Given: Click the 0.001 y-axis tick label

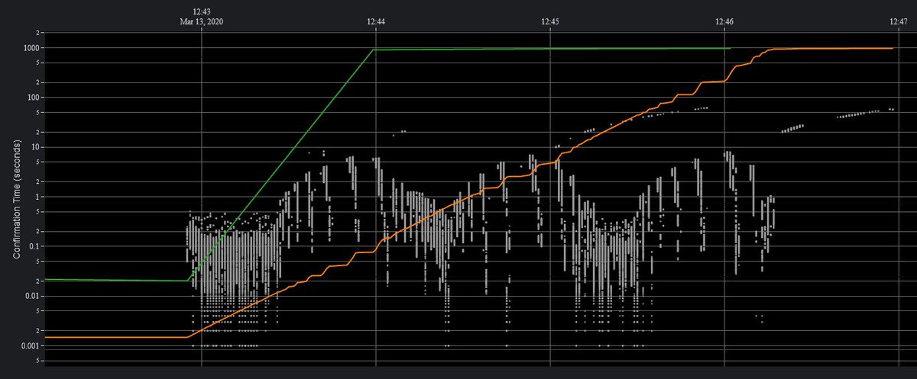Looking at the screenshot, I should (30, 345).
